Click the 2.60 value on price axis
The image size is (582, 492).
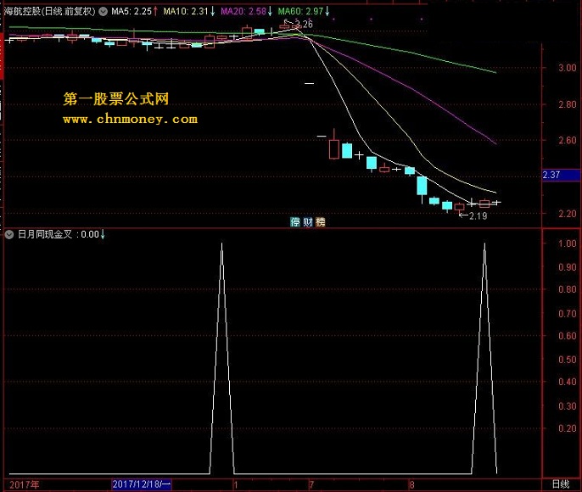(567, 140)
